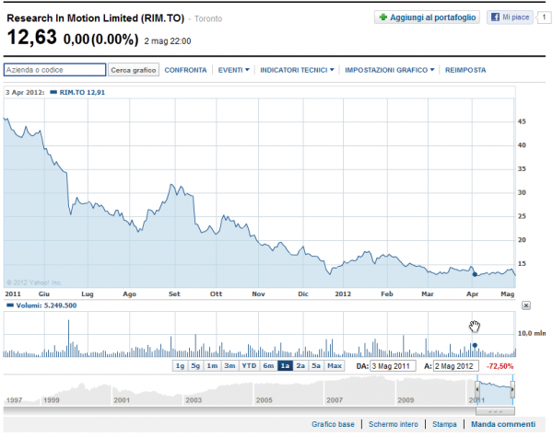Click REIMPOSTA to reset chart
This screenshot has height=437, width=553.
[x=465, y=70]
